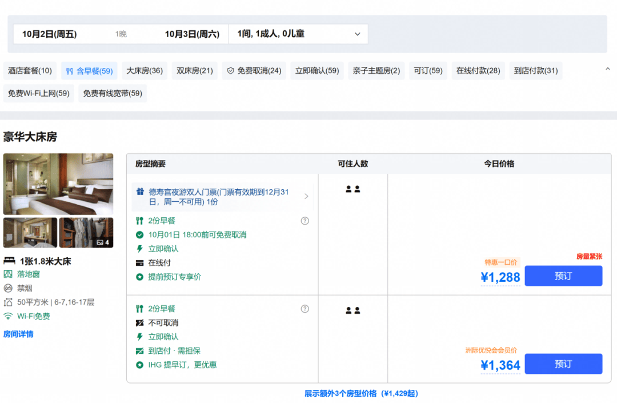This screenshot has width=617, height=403.
Task: Click the ¥1,288 price amount
Action: (500, 277)
